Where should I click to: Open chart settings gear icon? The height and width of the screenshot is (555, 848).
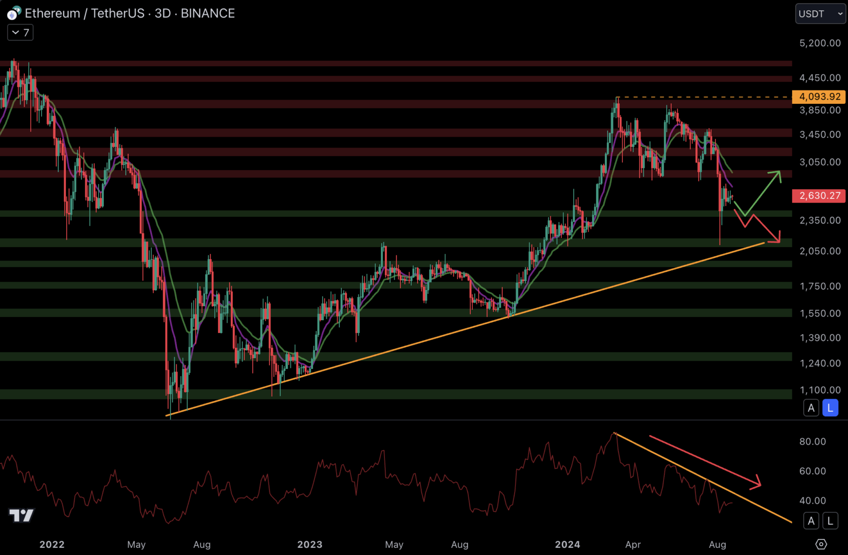click(821, 544)
